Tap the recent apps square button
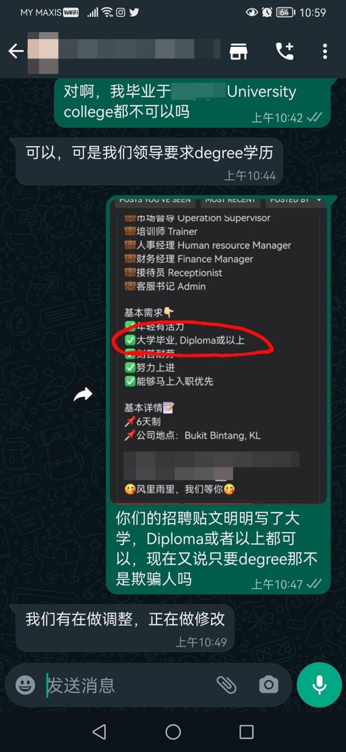This screenshot has height=752, width=346. point(247,732)
